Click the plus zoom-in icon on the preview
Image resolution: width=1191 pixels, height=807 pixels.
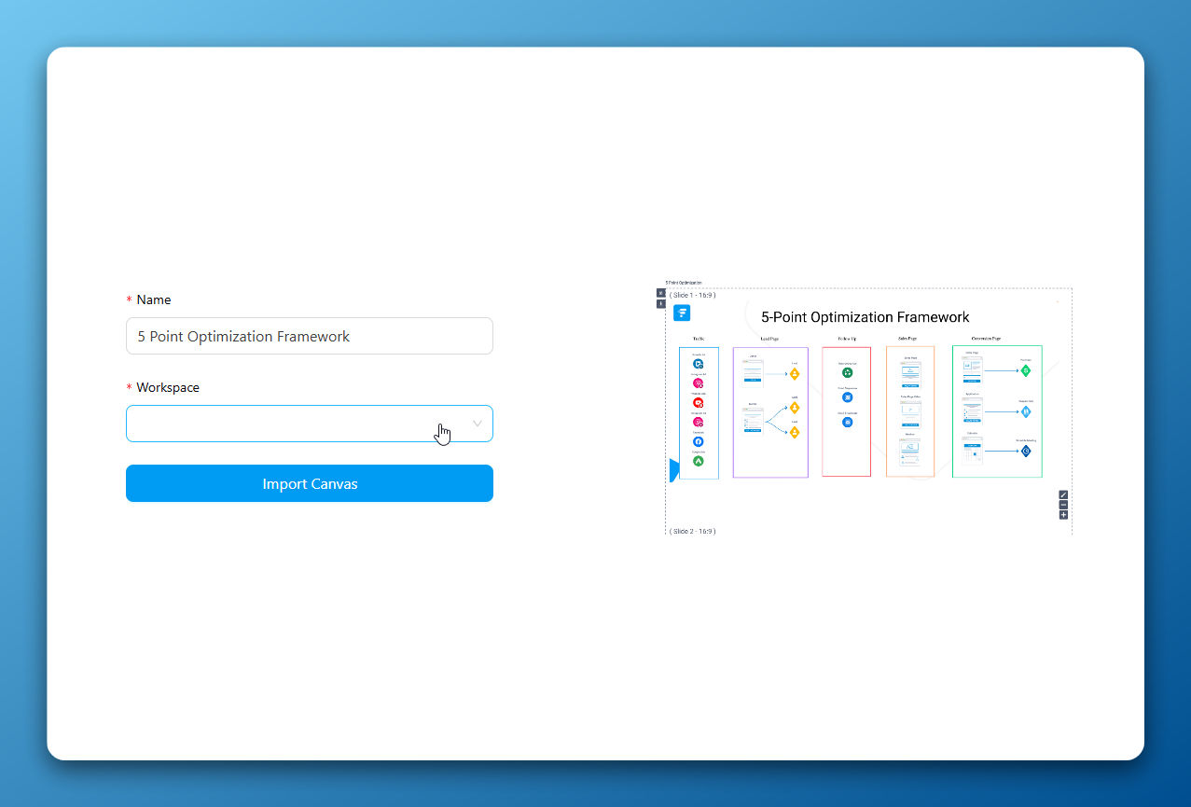click(x=1063, y=515)
